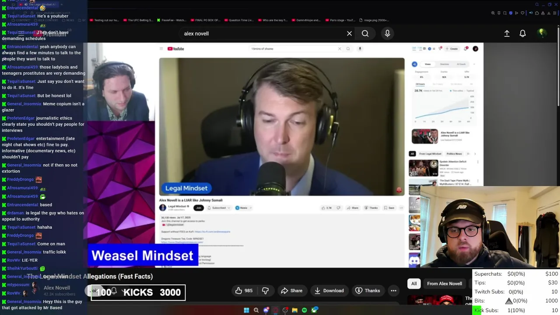Open the 'Question Time Liv...' bookmark
This screenshot has width=560, height=315.
click(238, 20)
